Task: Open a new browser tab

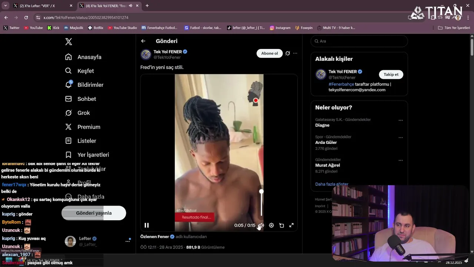Action: (x=147, y=6)
